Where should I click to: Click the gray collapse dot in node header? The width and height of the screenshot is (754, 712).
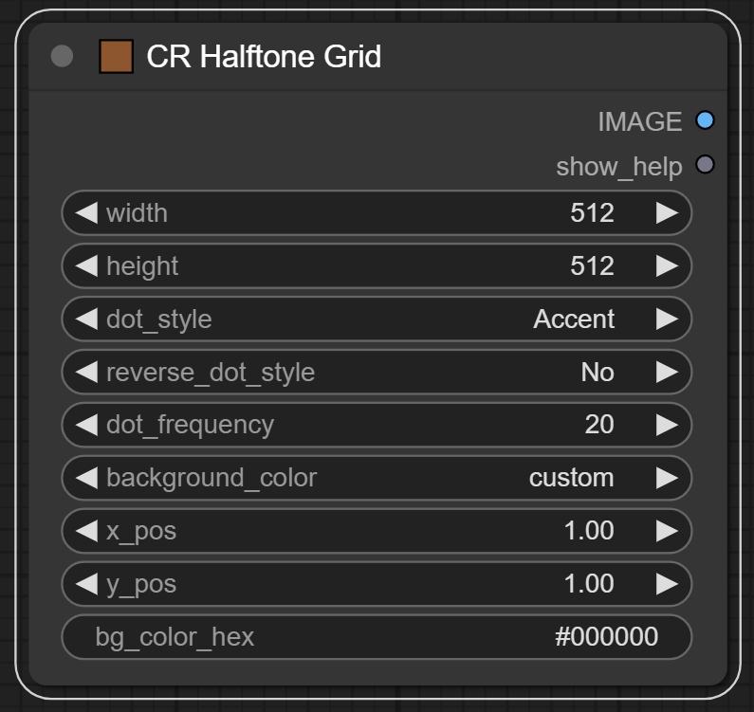tap(62, 57)
